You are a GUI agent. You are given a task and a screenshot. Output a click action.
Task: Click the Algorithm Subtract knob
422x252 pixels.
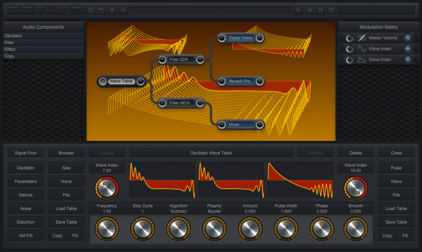(179, 229)
